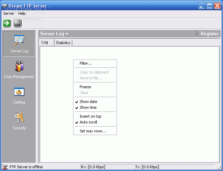
Task: Select the Copy to clipboard entry
Action: click(x=95, y=72)
